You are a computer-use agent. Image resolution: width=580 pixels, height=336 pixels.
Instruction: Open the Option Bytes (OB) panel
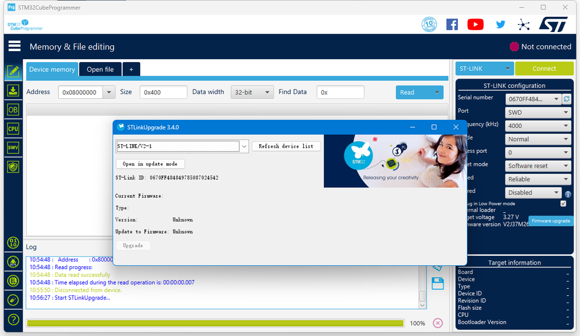click(13, 110)
